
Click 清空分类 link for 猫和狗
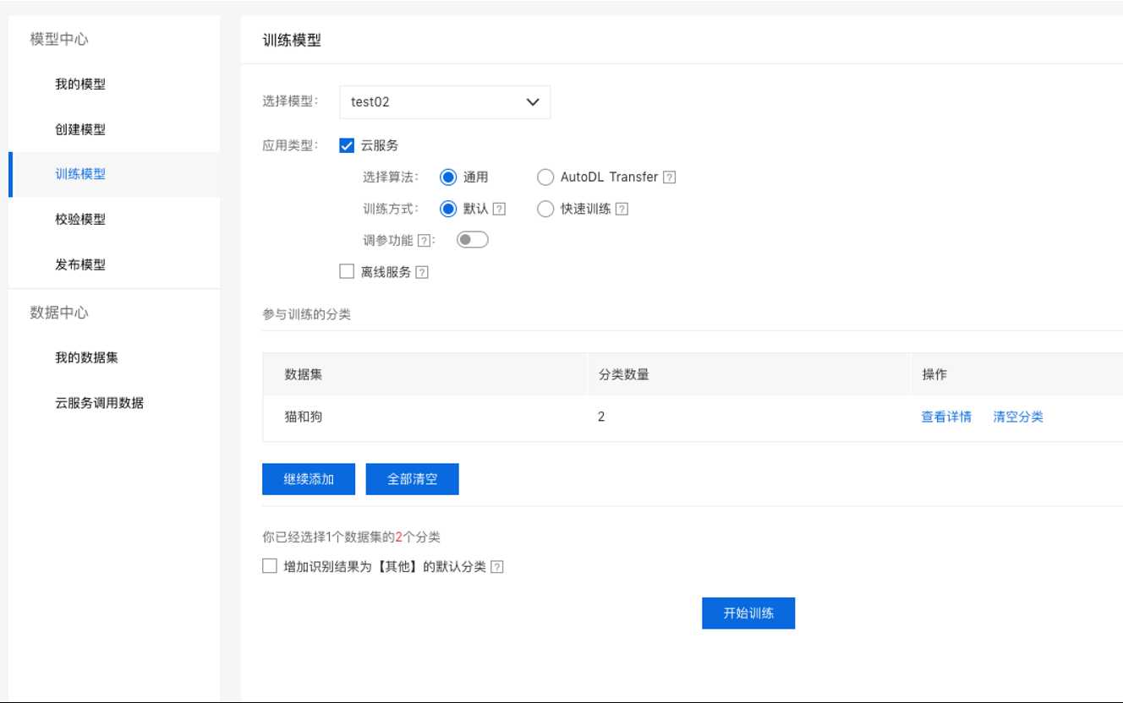click(x=1018, y=417)
